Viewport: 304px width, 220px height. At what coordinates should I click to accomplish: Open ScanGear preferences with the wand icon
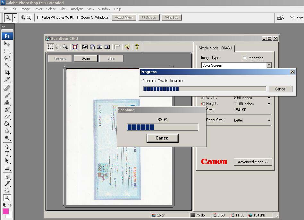(127, 47)
